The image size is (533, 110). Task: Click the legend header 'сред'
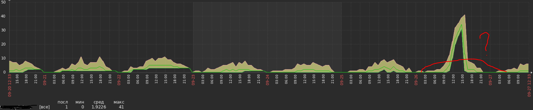99,102
